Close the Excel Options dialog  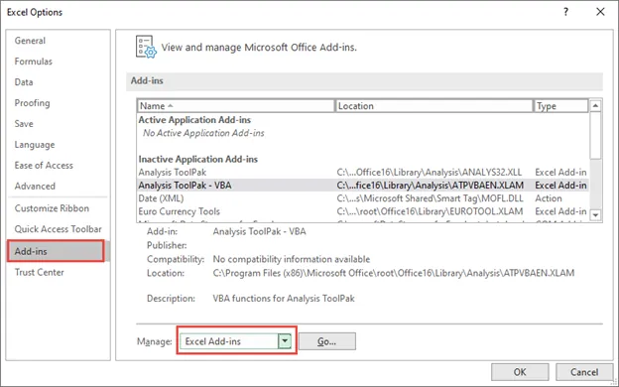tap(600, 12)
